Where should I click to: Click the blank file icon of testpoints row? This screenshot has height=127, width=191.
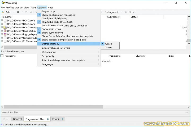point(5,38)
